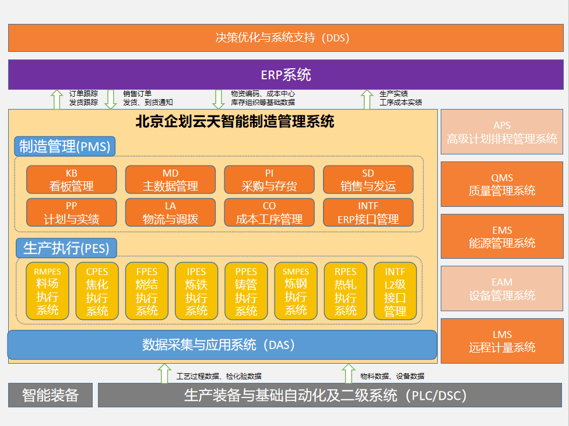This screenshot has height=426, width=569.
Task: Select the CPES 焦化执行系统 block
Action: (97, 291)
